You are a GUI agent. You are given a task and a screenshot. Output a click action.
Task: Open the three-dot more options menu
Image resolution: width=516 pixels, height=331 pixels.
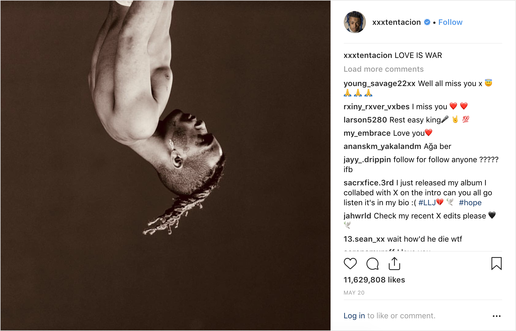pos(496,316)
